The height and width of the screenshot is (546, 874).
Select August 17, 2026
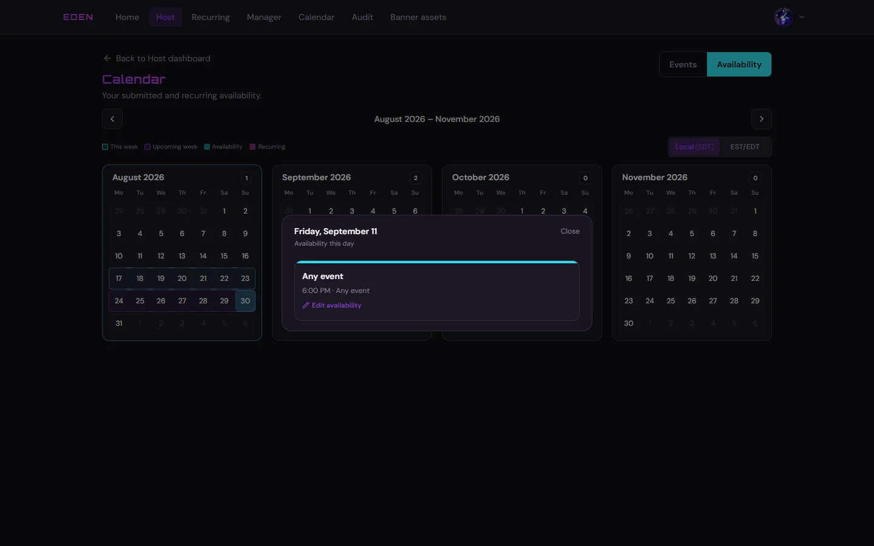(x=119, y=278)
